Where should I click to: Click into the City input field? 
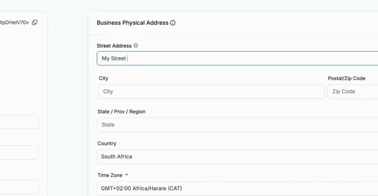coord(211,91)
